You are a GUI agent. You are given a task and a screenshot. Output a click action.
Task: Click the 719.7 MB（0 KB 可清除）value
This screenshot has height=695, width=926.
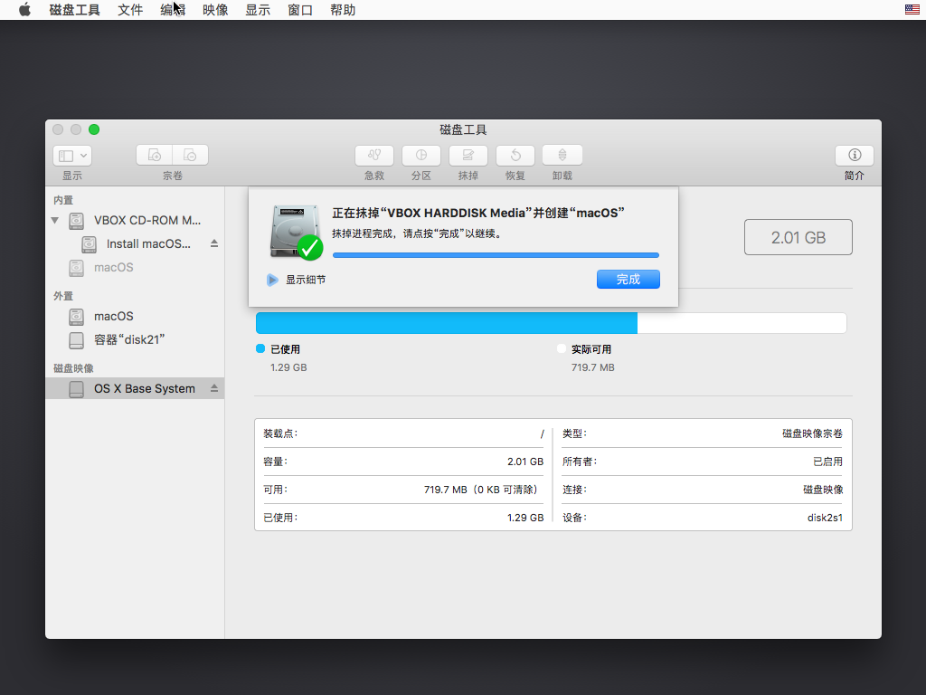click(482, 490)
